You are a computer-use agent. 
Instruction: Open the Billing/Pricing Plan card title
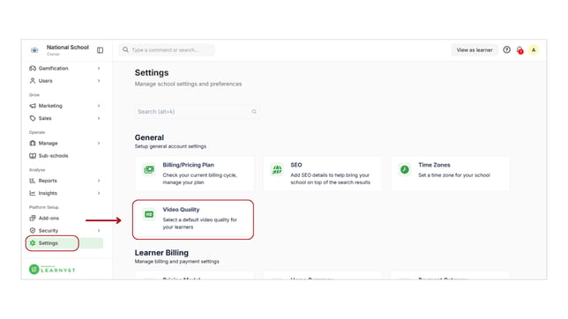189,165
